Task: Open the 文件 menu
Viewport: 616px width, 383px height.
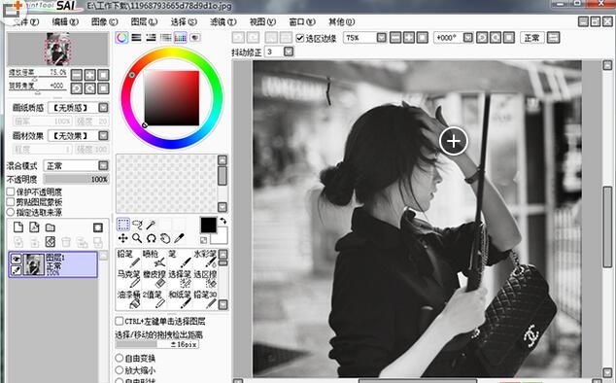Action: (x=26, y=22)
